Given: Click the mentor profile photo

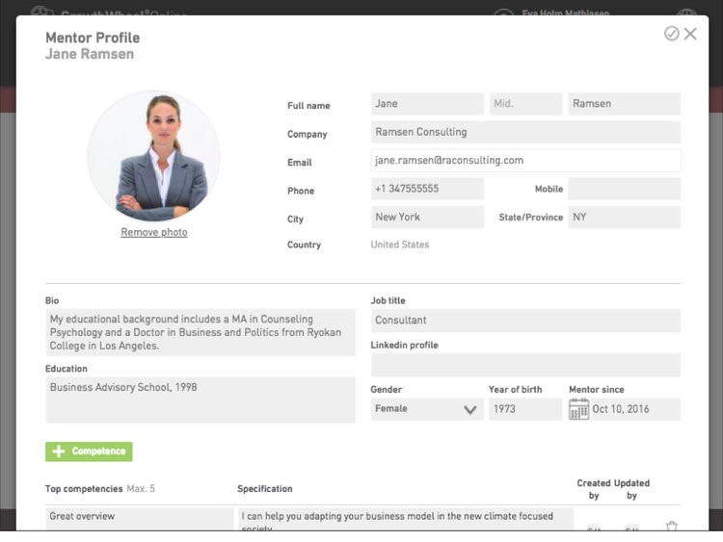Looking at the screenshot, I should [x=154, y=156].
